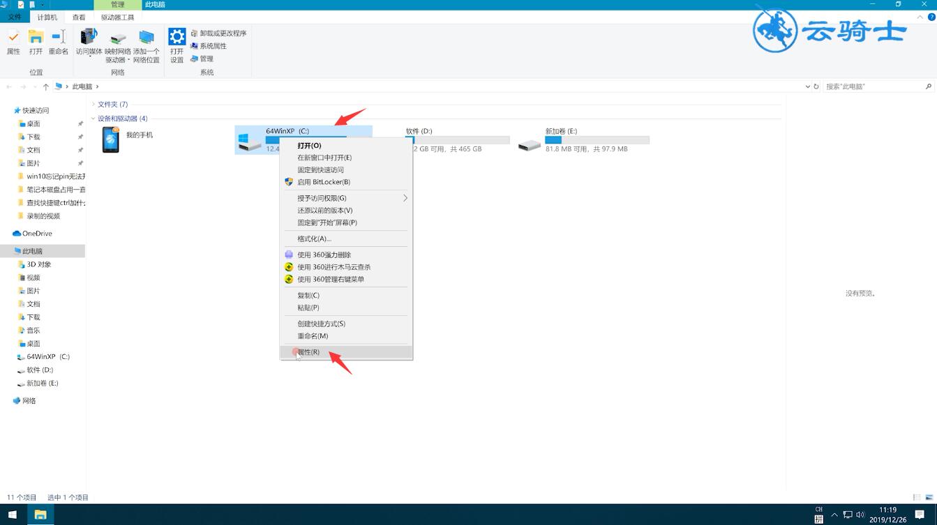
Task: Expand the 授予访问权限(G) submenu
Action: coord(346,198)
